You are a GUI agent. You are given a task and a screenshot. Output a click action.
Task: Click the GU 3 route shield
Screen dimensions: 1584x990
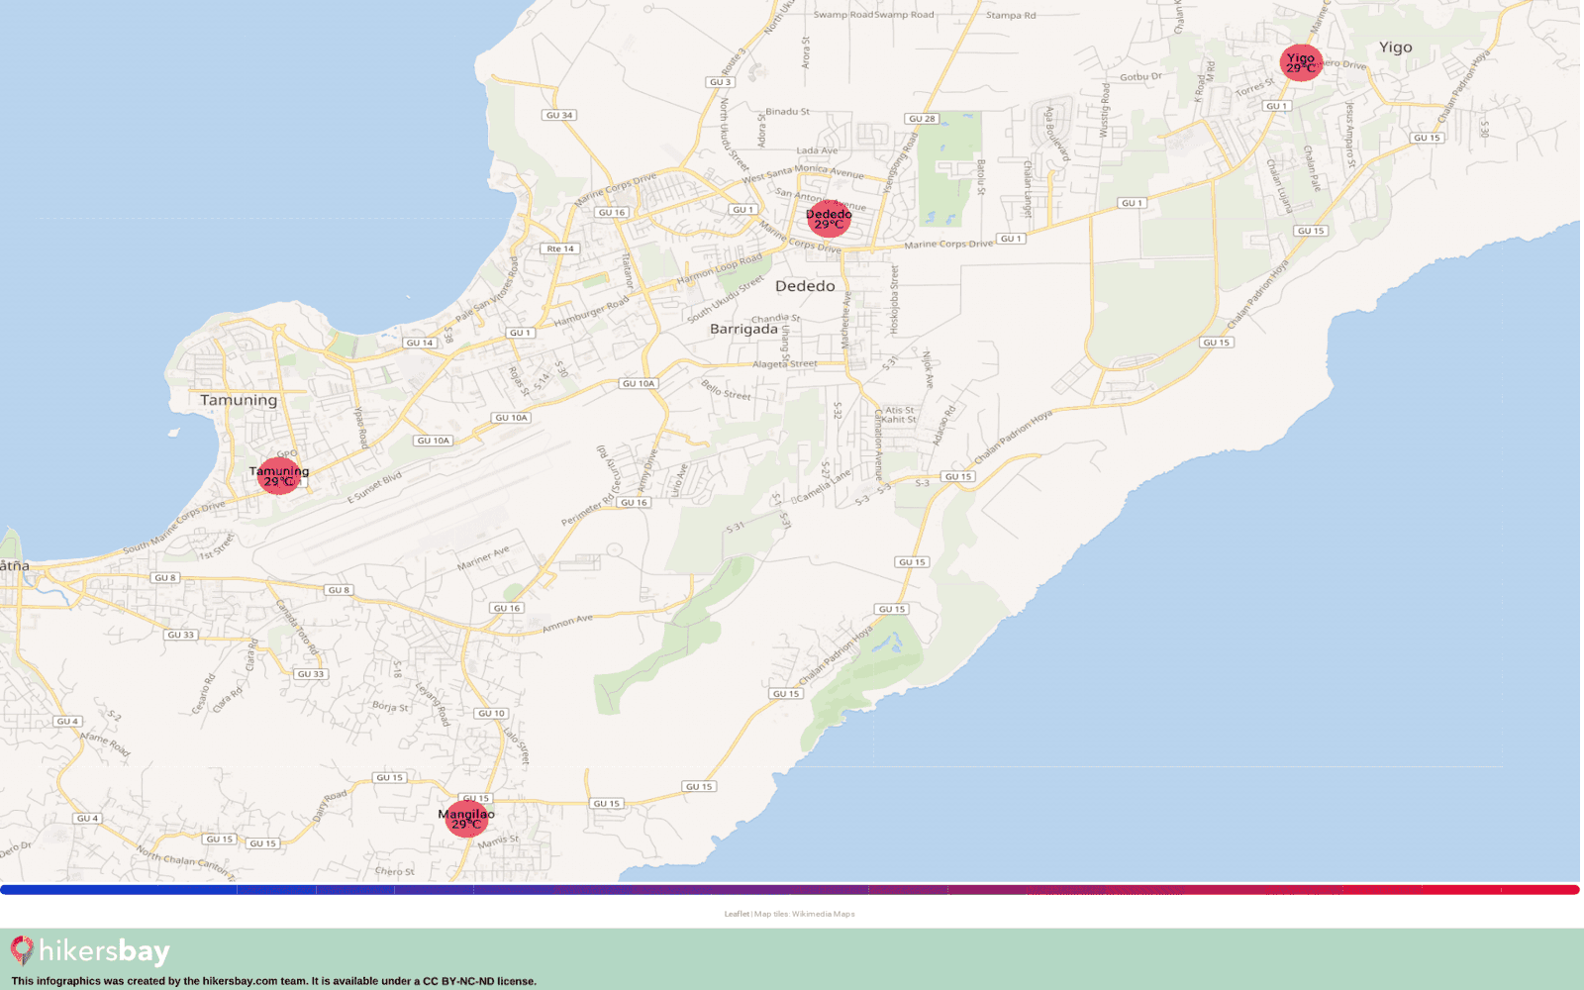pos(721,82)
